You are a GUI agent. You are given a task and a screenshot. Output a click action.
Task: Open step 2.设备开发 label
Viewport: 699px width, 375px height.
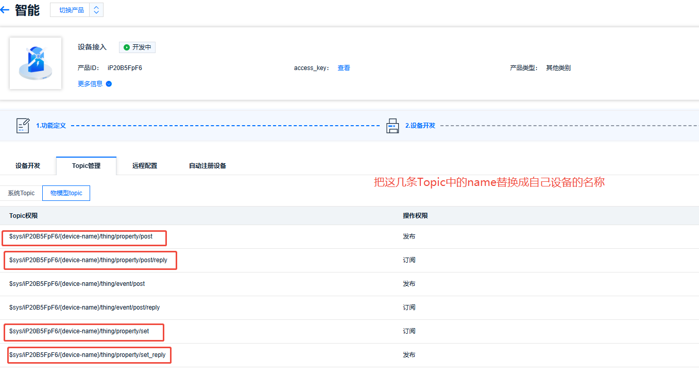[x=420, y=126]
